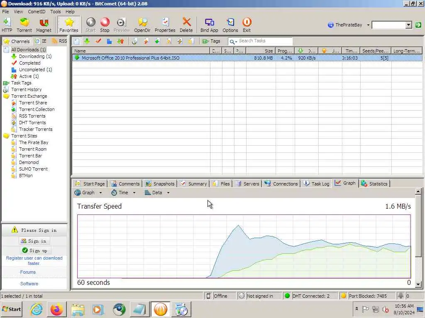The height and width of the screenshot is (318, 425).
Task: Filter list to active tasks arrows icon
Action: 121,41
